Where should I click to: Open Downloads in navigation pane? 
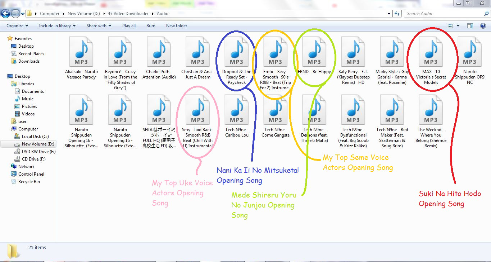coord(29,61)
